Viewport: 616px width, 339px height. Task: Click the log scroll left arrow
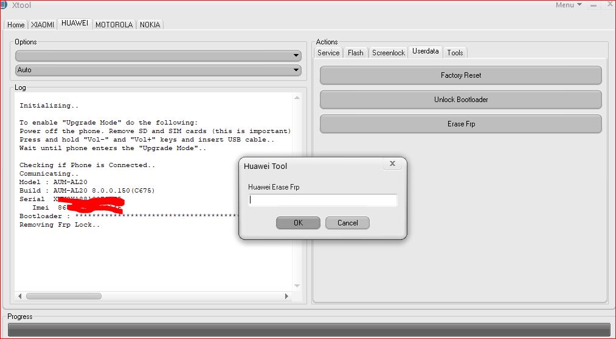pyautogui.click(x=19, y=296)
